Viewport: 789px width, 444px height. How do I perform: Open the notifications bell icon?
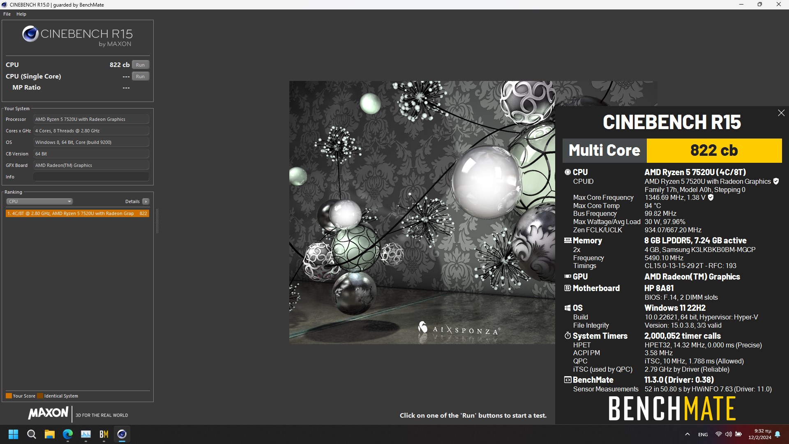pos(777,434)
